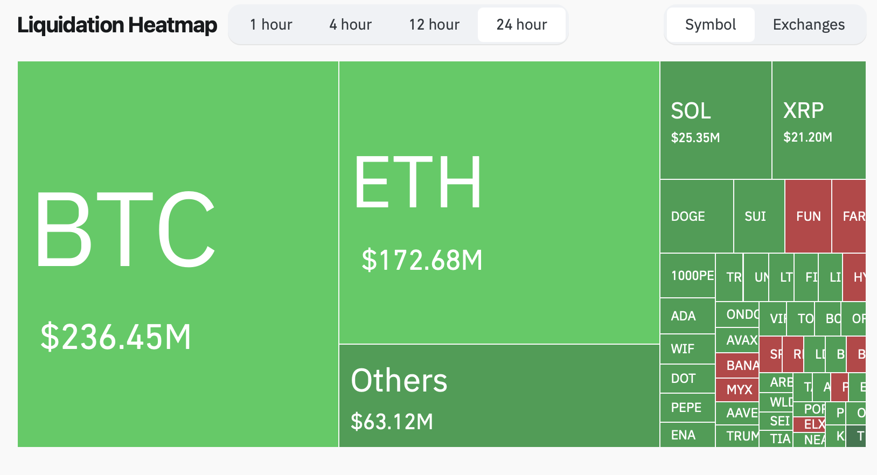Select the ADA tile
The image size is (877, 475).
[687, 316]
